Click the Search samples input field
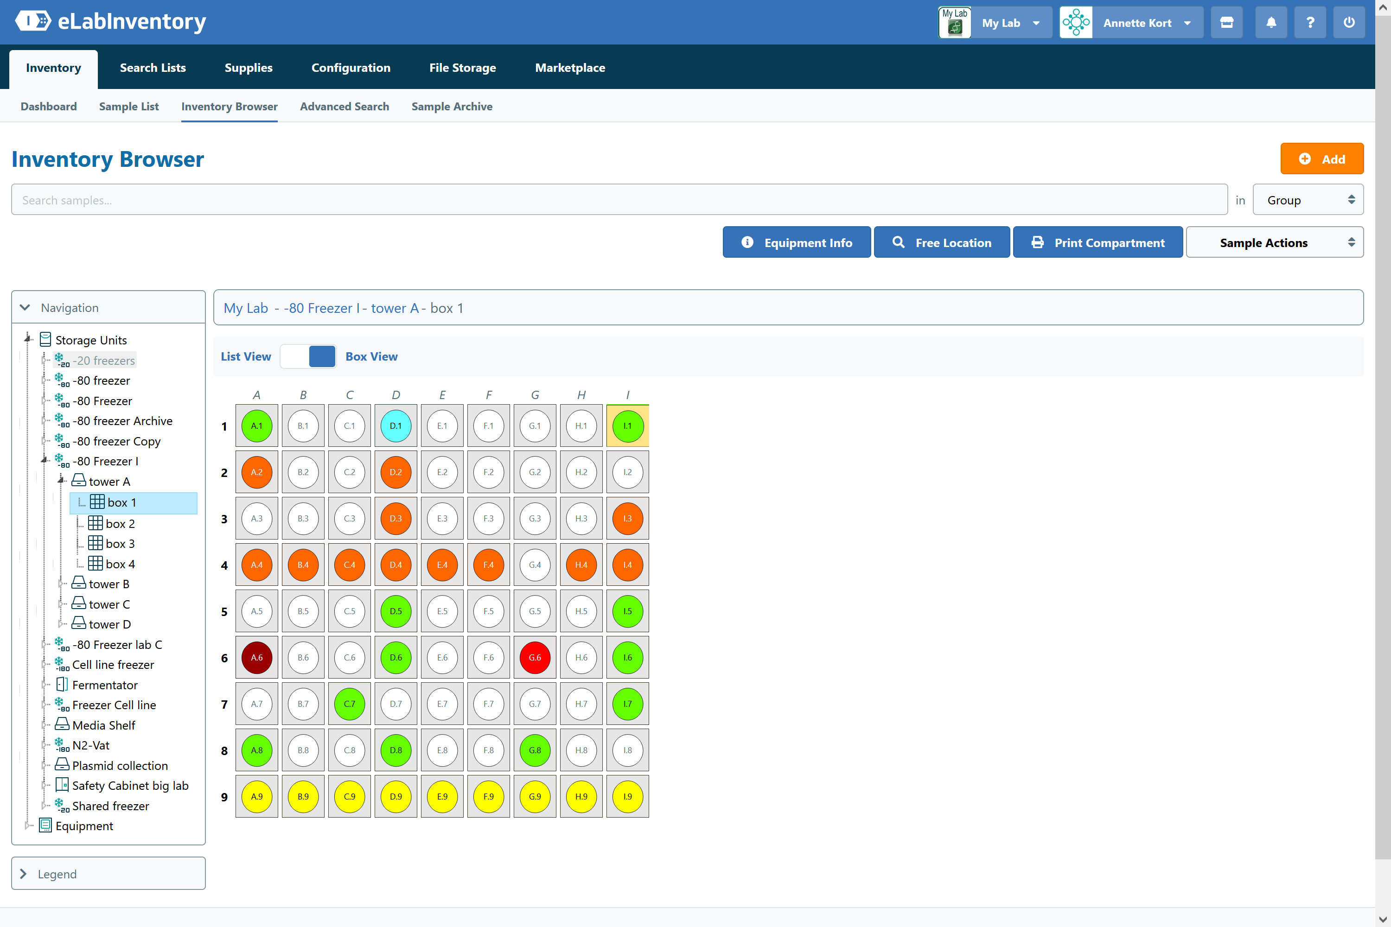The image size is (1391, 927). [x=619, y=200]
